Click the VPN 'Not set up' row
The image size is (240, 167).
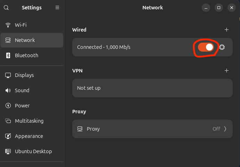[x=152, y=88]
